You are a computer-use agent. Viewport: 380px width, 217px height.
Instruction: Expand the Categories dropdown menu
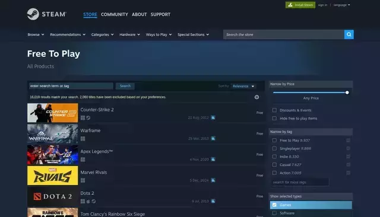[102, 34]
